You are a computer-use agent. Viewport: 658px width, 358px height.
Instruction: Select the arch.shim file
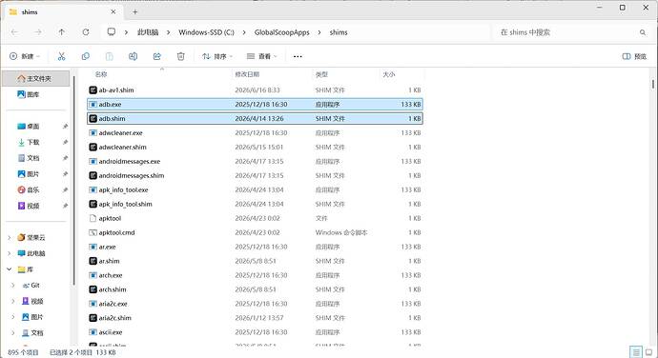255,289
